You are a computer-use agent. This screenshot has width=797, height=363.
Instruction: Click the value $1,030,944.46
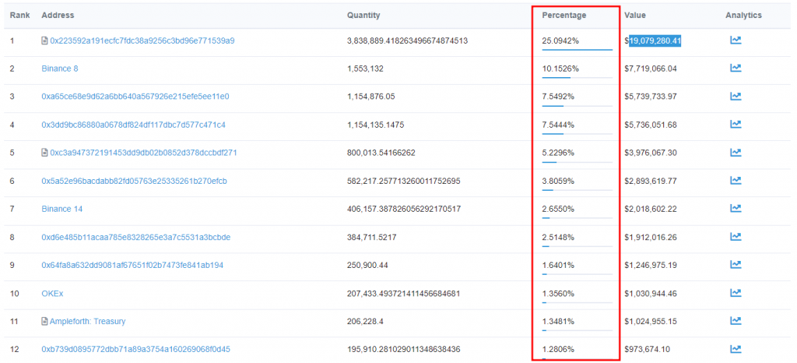coord(651,293)
